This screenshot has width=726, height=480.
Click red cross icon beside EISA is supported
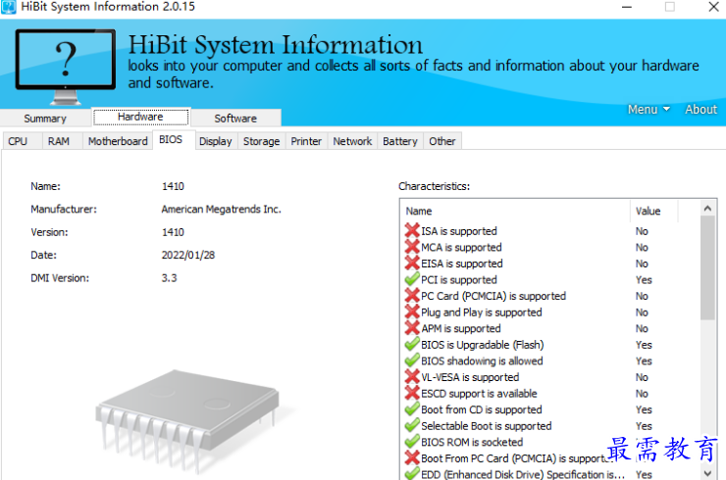[412, 263]
